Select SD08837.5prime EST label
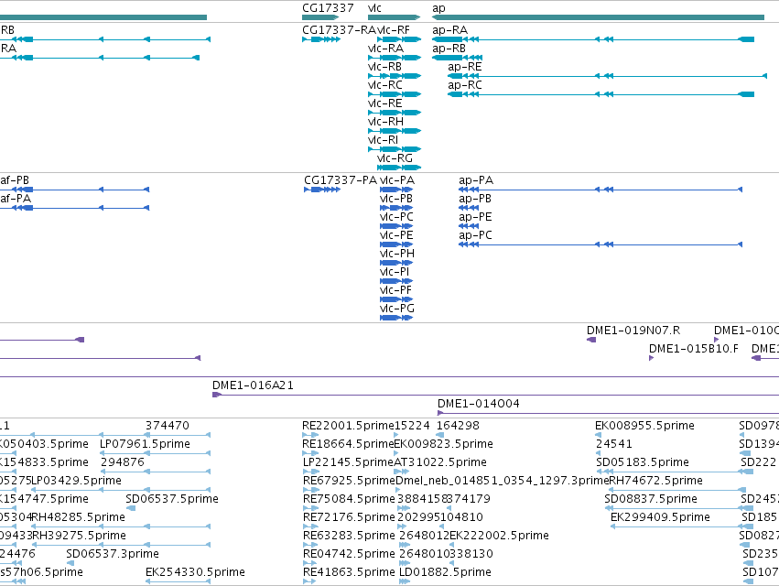Screen dimensions: 779x586 (x=651, y=498)
